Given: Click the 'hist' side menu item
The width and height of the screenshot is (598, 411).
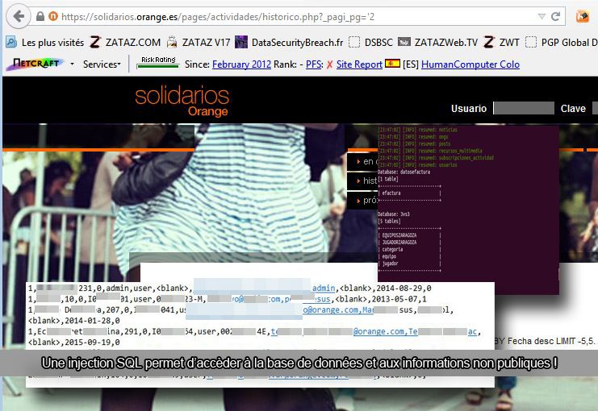Looking at the screenshot, I should pos(362,181).
